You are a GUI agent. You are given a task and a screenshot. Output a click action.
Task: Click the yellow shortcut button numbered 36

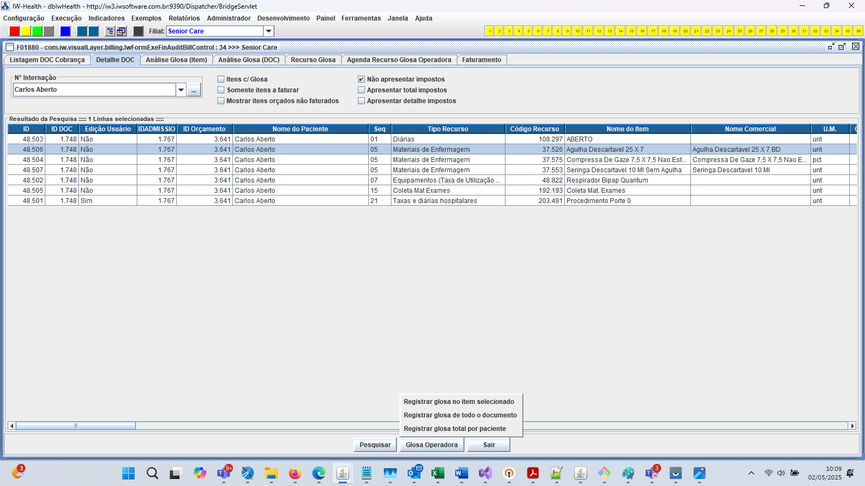point(858,31)
